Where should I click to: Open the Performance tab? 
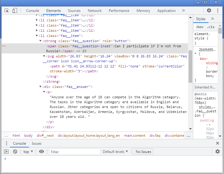click(x=119, y=11)
